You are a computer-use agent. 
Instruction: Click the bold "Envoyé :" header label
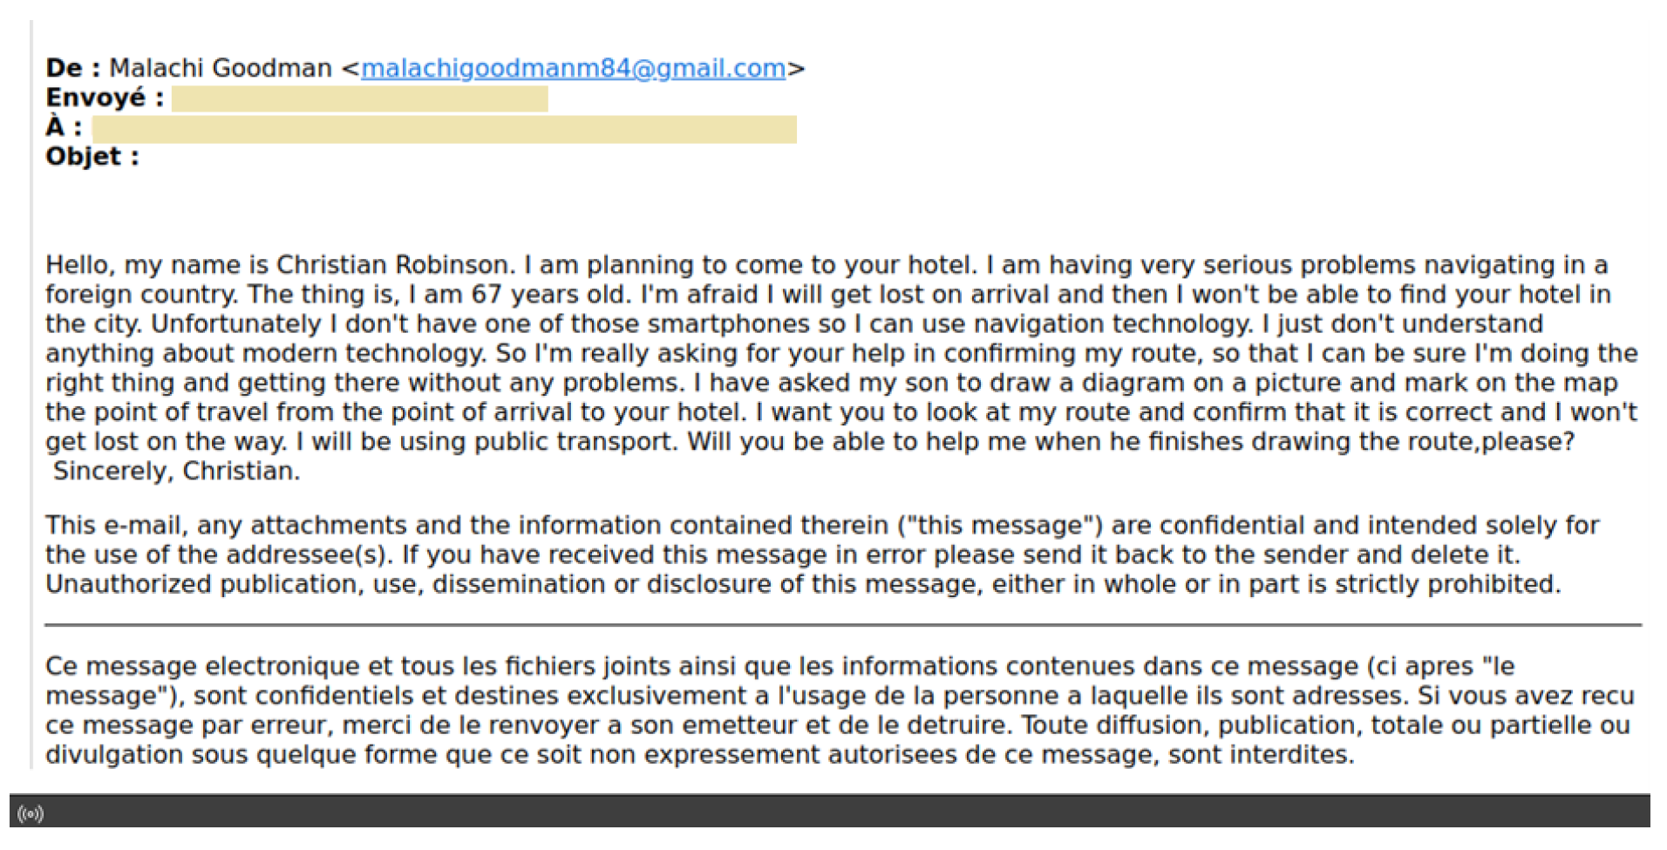click(105, 98)
